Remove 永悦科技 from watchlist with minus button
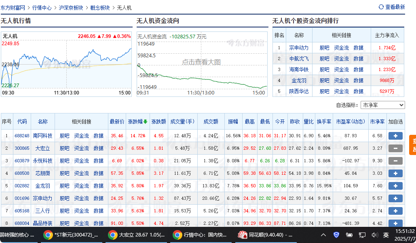The height and width of the screenshot is (243, 416). coord(395,161)
